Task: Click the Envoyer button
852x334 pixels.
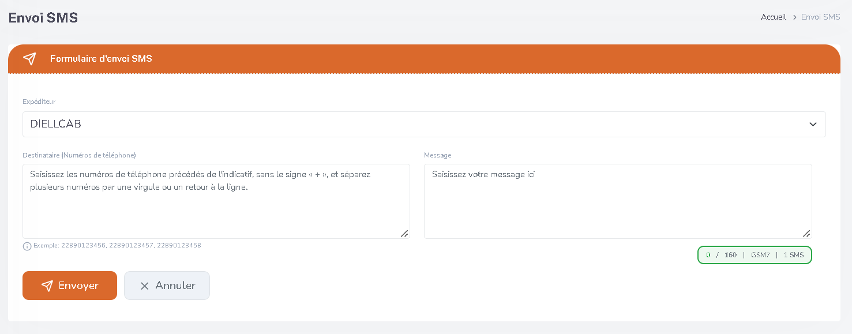Action: coord(70,286)
